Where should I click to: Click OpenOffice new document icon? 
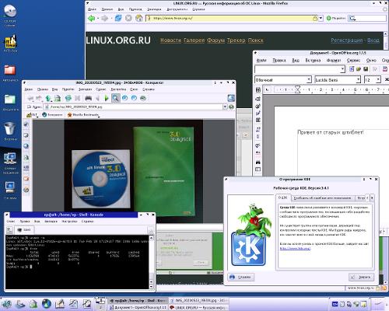tap(352, 69)
